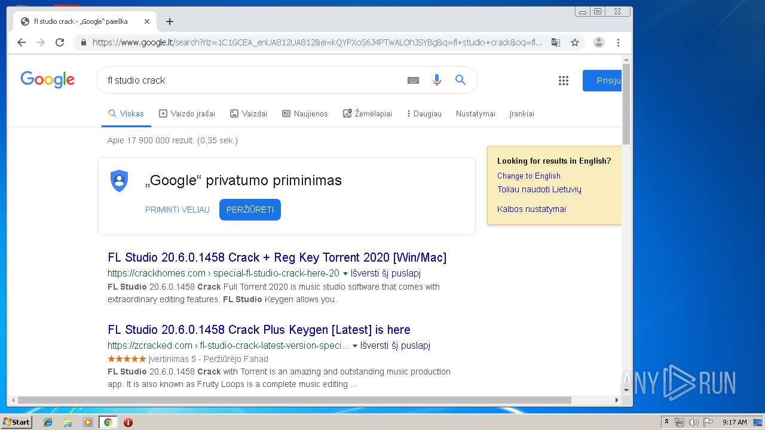Viewport: 765px width, 430px height.
Task: Click Toliau naudoti Lietuvių link
Action: point(539,189)
